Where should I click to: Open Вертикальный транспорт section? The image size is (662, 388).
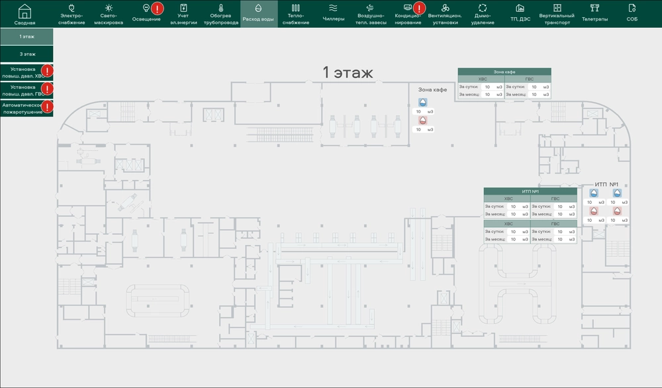point(557,14)
